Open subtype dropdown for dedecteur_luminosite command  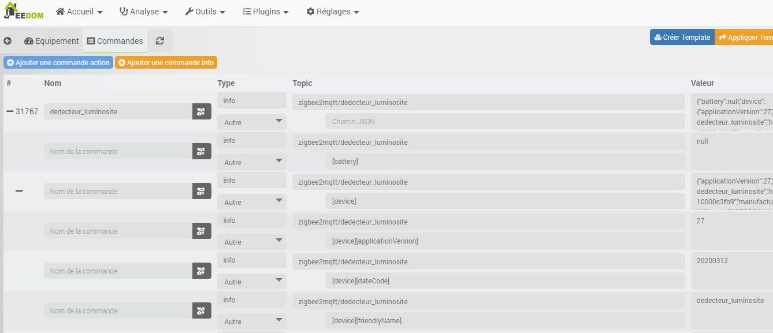[252, 122]
